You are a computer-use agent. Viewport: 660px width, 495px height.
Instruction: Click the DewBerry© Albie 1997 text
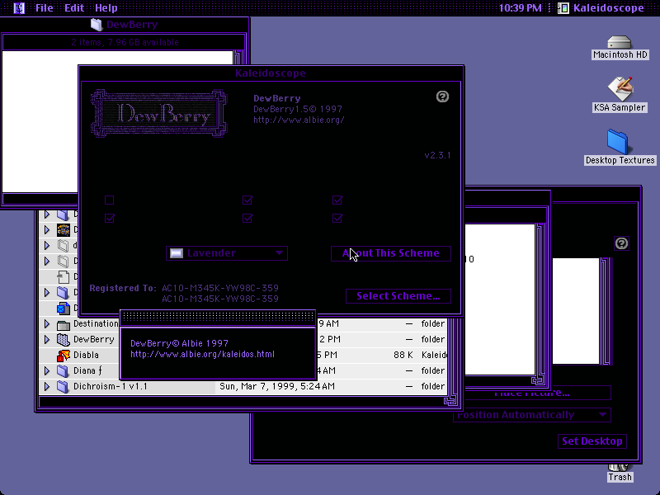tap(179, 343)
